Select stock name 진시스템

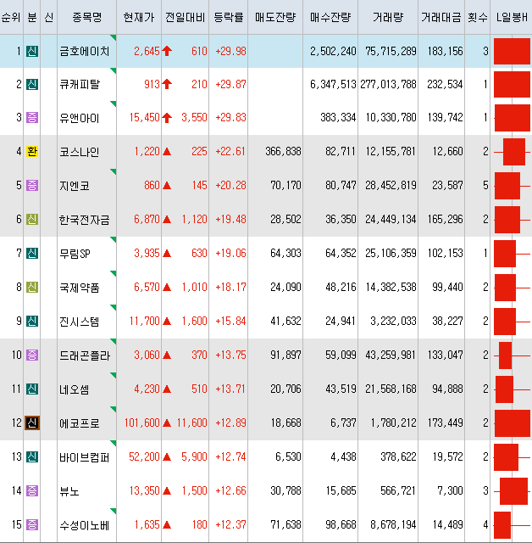[80, 322]
